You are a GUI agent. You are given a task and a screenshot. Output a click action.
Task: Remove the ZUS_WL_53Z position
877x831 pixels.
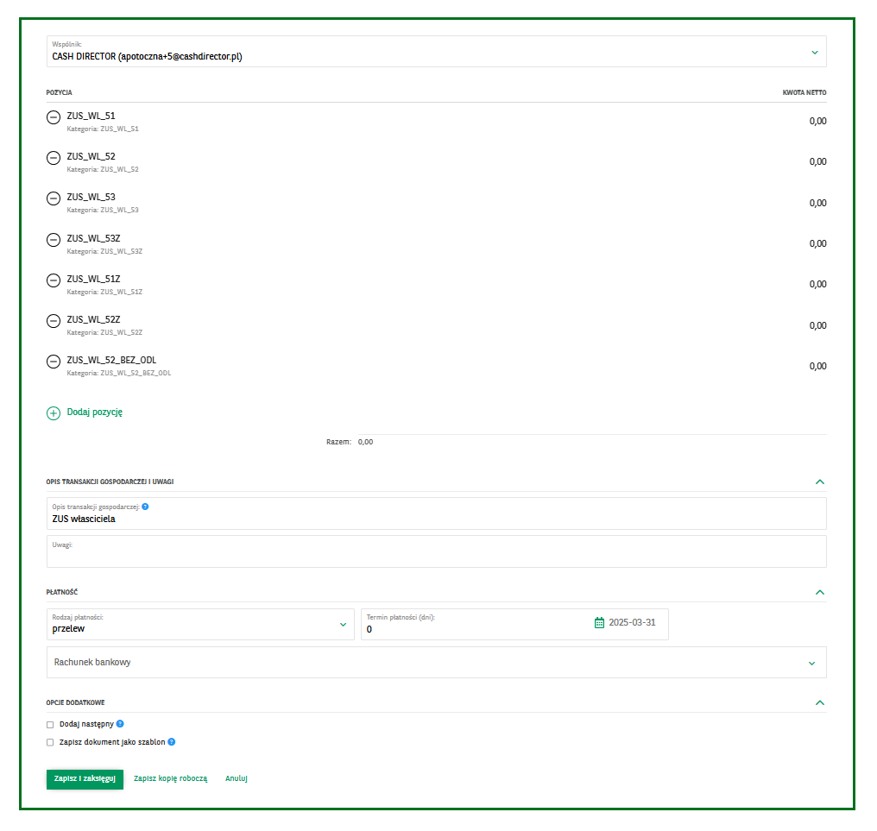[54, 240]
